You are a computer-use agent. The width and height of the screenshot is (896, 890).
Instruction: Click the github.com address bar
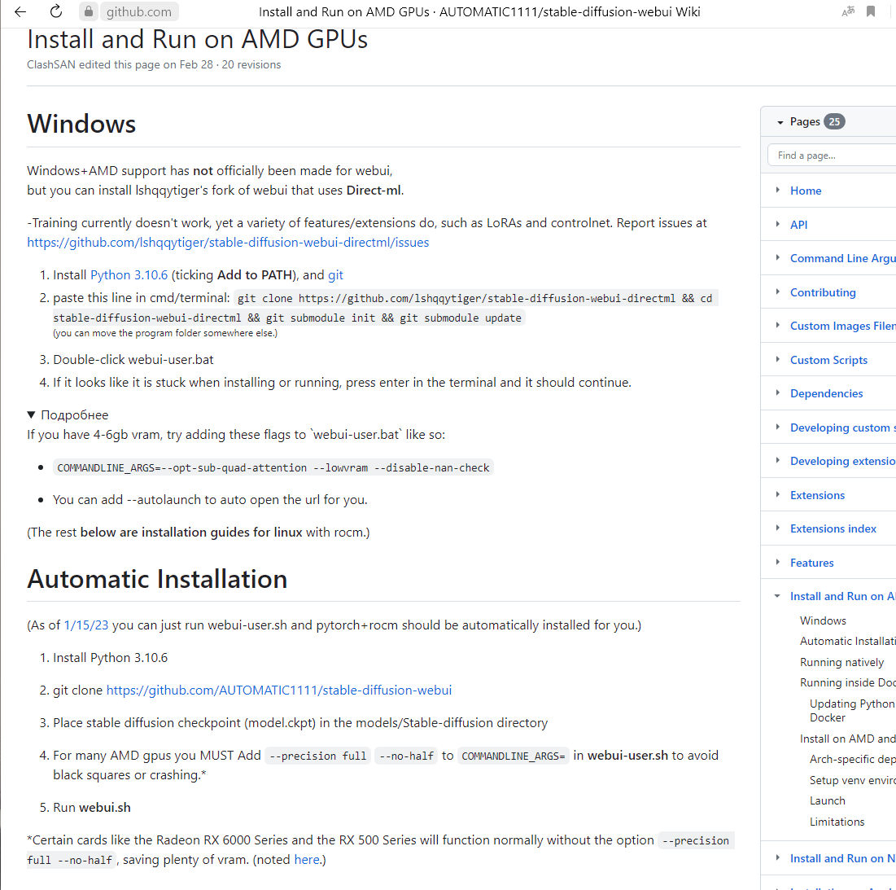(139, 11)
